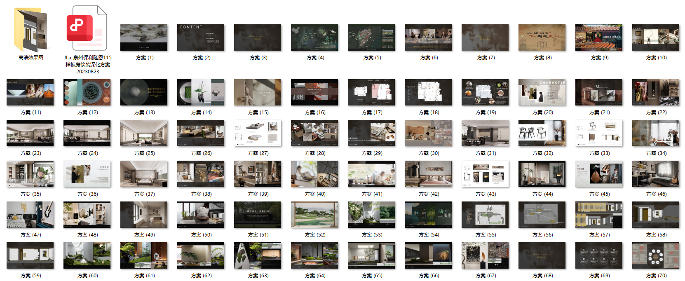Open the JLa-泉州保利隆恩115 presentation file
This screenshot has height=281, width=685.
point(87,28)
